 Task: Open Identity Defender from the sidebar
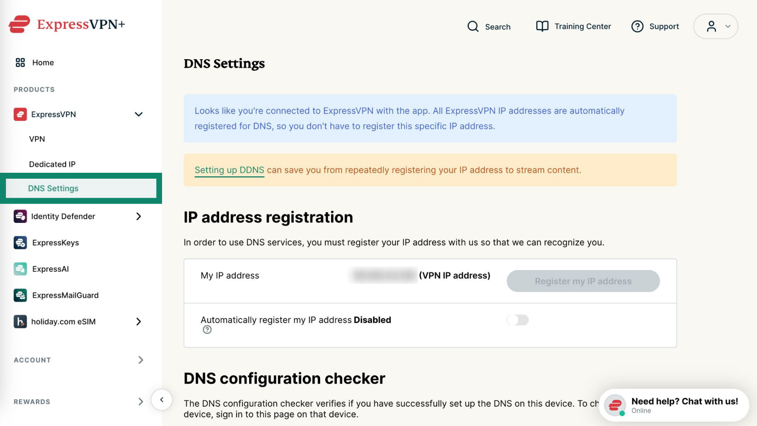point(63,216)
